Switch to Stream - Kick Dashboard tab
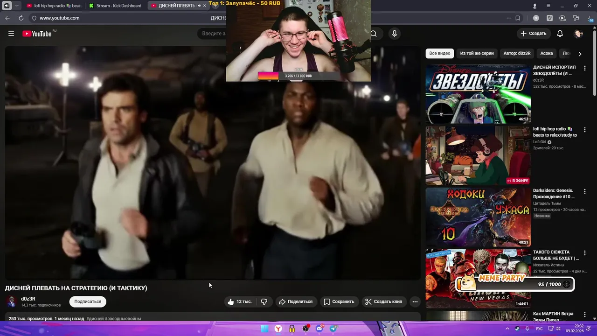The image size is (597, 336). coord(115,6)
